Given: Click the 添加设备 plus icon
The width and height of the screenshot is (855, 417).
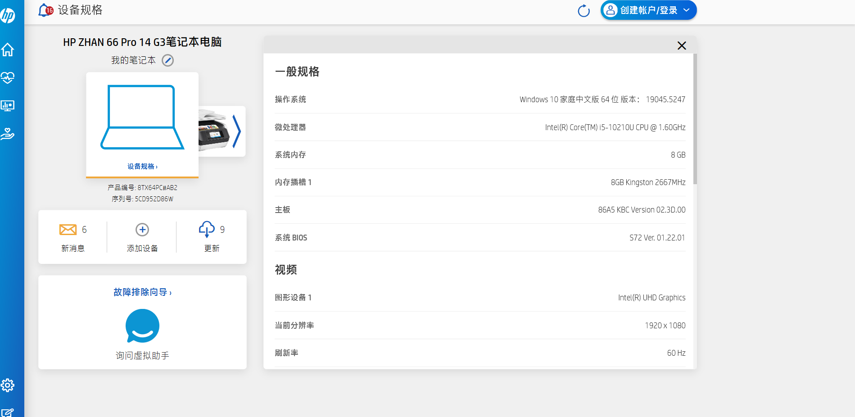Looking at the screenshot, I should coord(142,230).
